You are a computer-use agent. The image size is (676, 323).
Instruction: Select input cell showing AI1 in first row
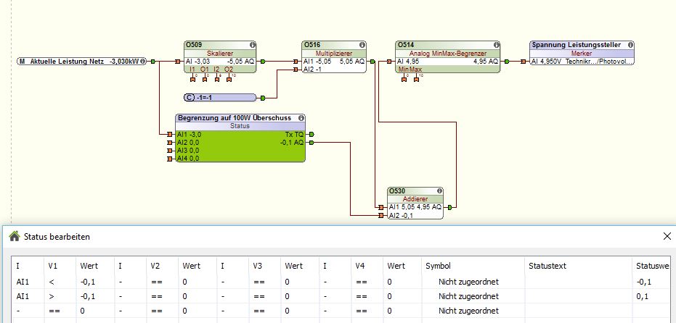(x=23, y=281)
